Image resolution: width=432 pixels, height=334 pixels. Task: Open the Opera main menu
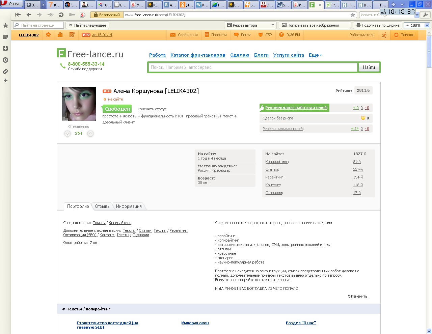point(11,4)
